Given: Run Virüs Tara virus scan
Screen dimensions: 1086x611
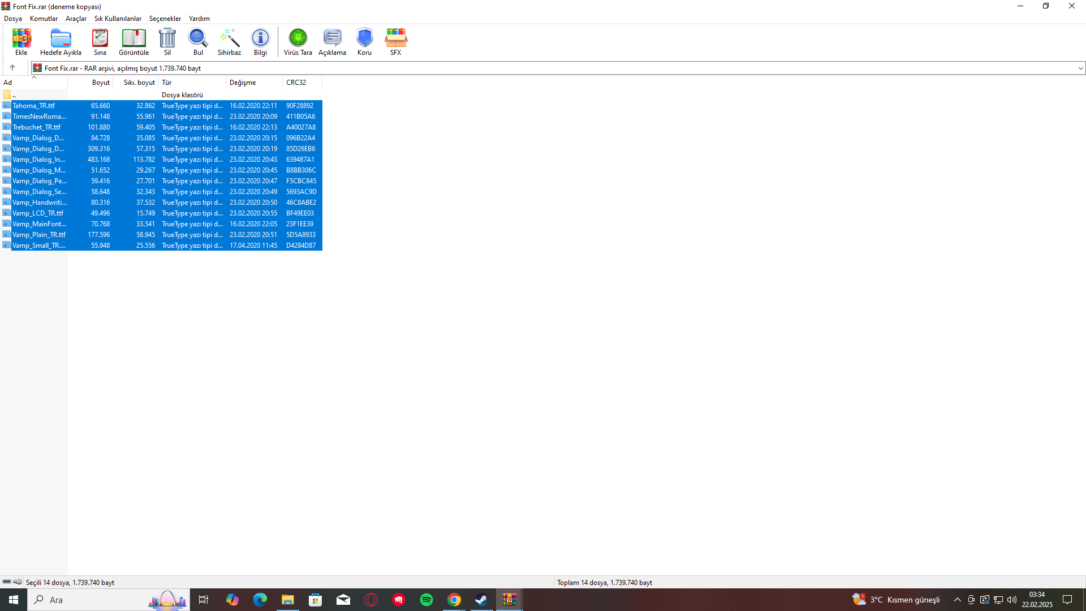Looking at the screenshot, I should [x=298, y=41].
